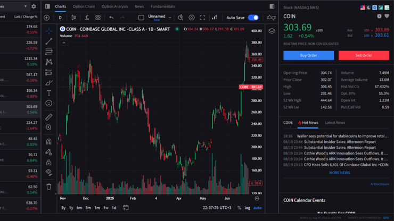Open watchlist settings gear icon
This screenshot has height=221, width=394.
34,6
